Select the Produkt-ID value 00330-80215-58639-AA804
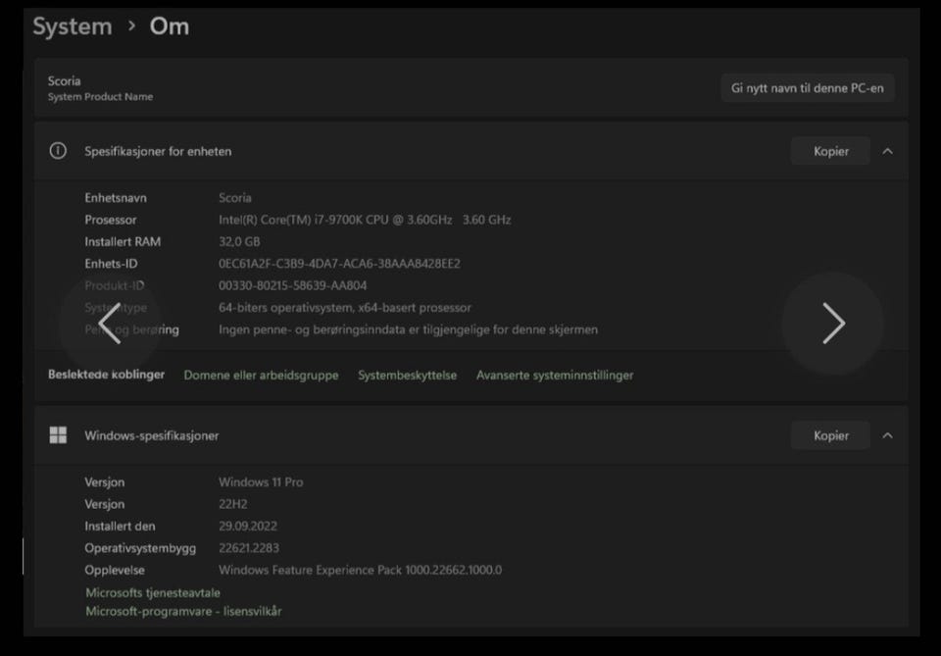The width and height of the screenshot is (941, 656). [293, 285]
